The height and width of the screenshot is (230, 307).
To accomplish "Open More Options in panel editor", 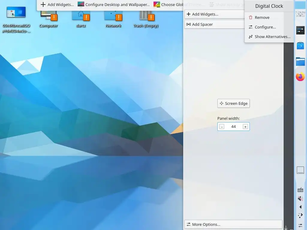I will pos(233,224).
